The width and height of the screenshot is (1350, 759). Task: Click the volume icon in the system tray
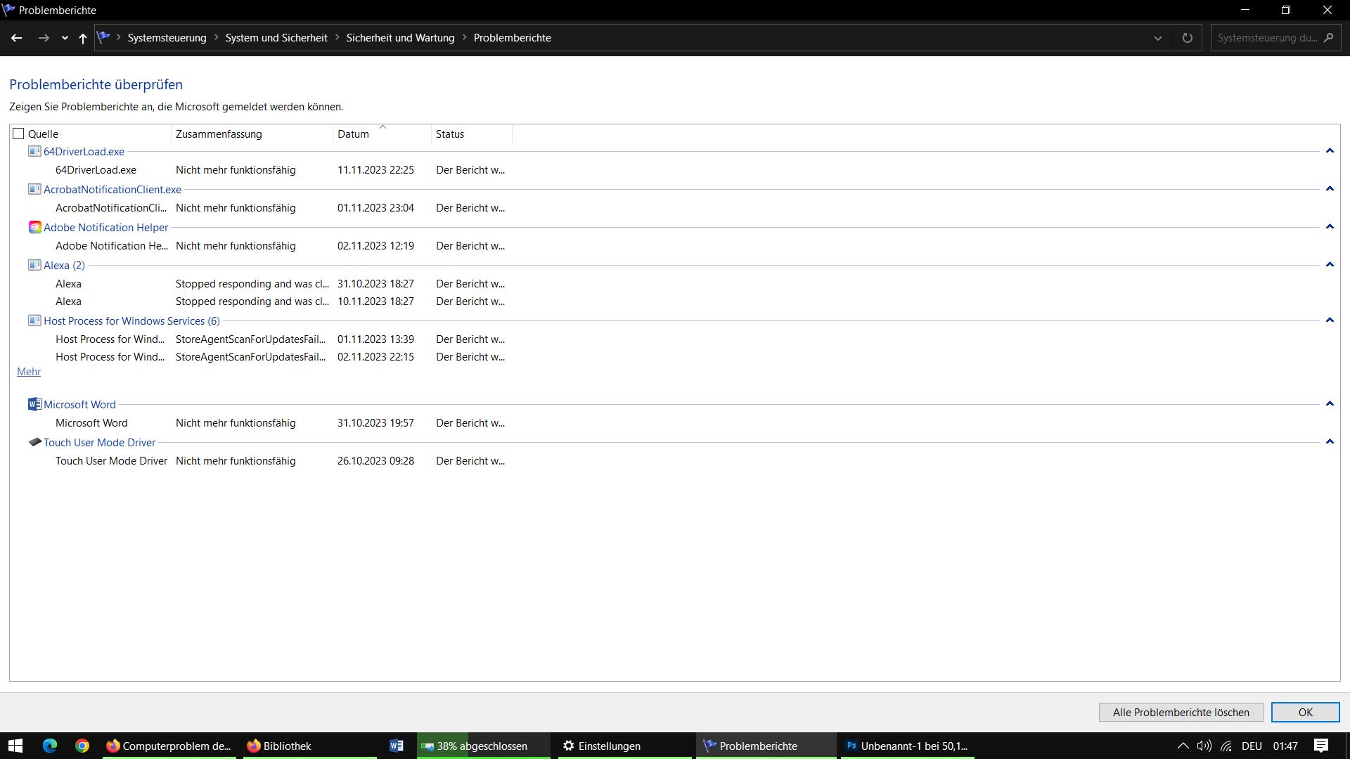[x=1204, y=746]
